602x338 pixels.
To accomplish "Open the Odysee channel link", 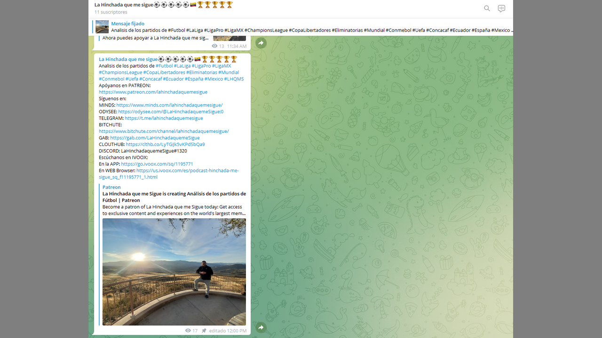I will pyautogui.click(x=171, y=112).
